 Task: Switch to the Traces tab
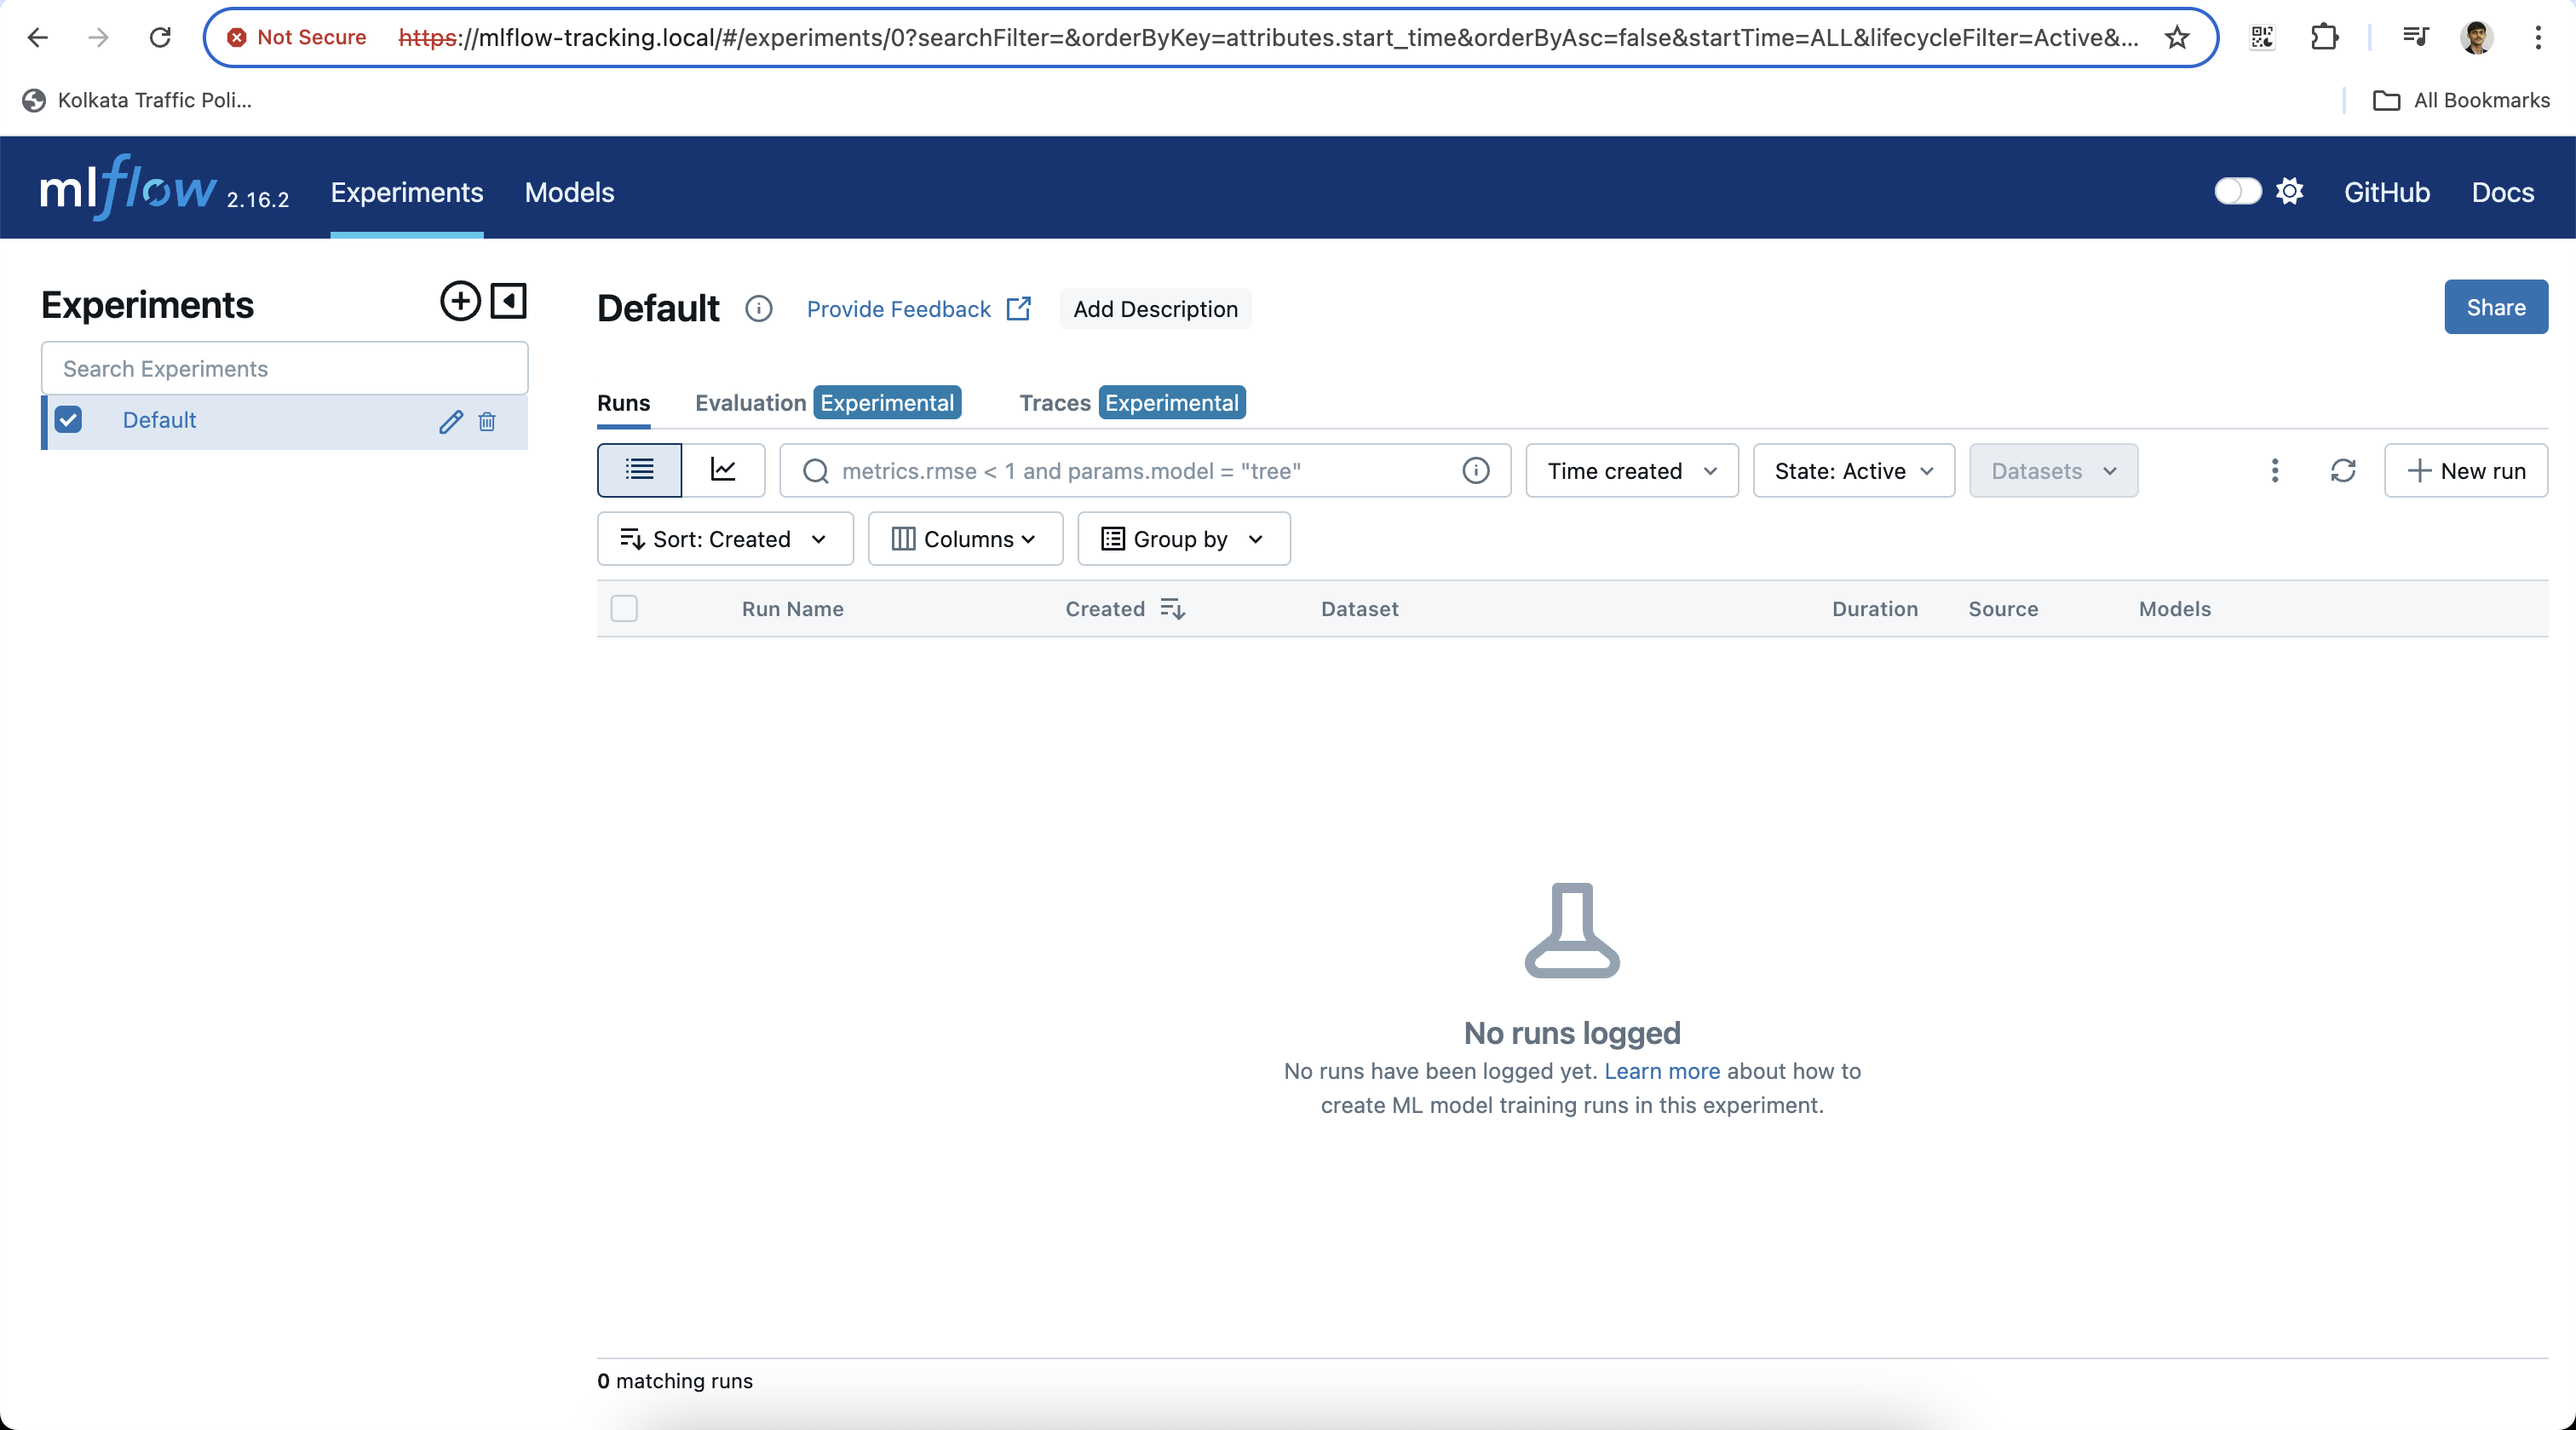click(x=1054, y=403)
